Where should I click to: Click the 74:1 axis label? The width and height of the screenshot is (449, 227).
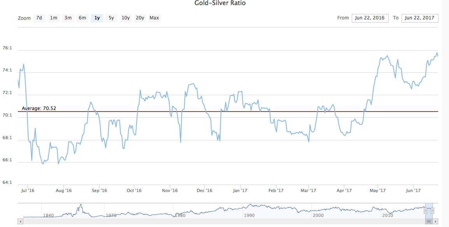click(x=7, y=70)
